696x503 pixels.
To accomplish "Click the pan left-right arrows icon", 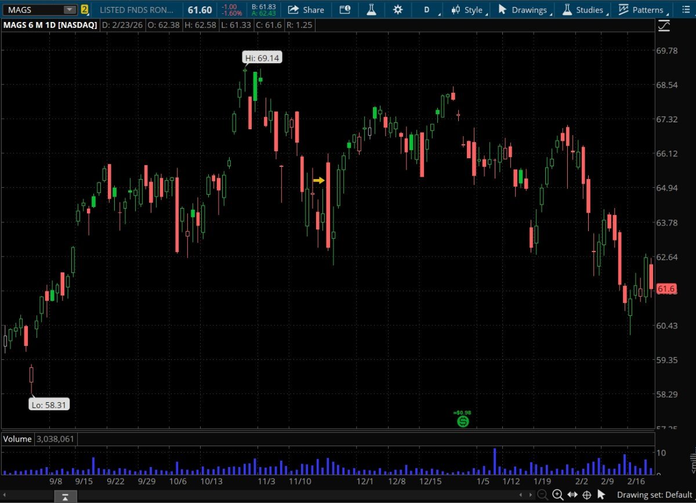I will pos(572,494).
